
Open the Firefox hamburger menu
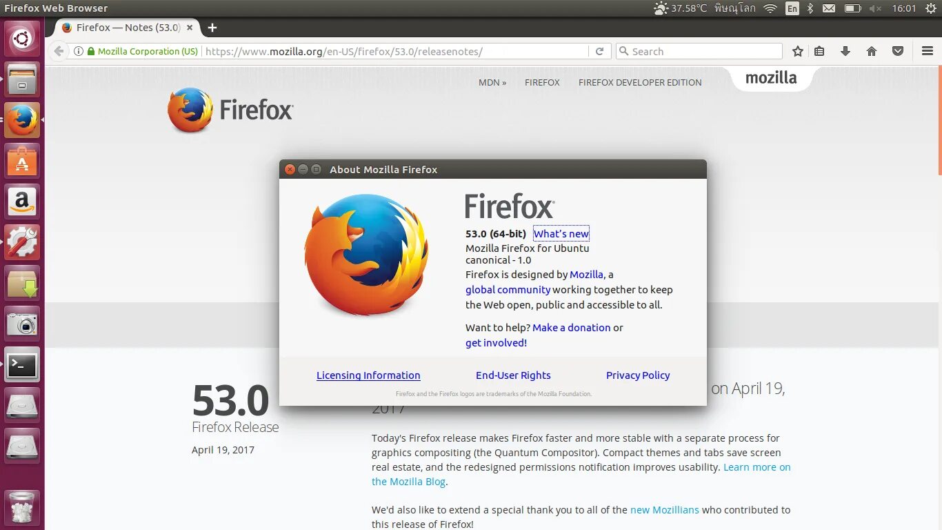(928, 51)
